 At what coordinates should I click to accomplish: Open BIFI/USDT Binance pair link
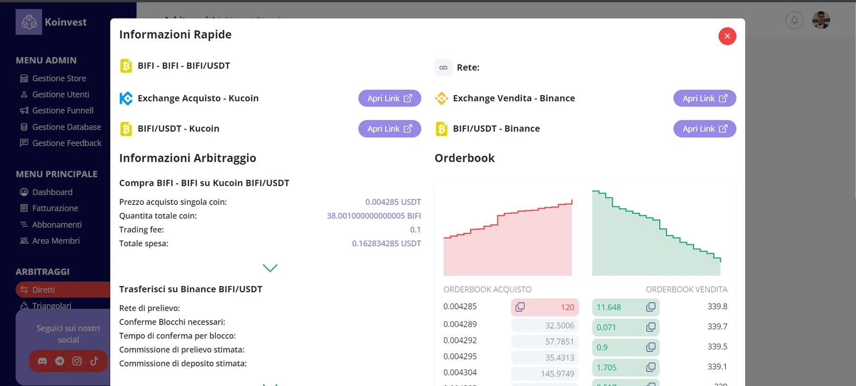tap(705, 129)
